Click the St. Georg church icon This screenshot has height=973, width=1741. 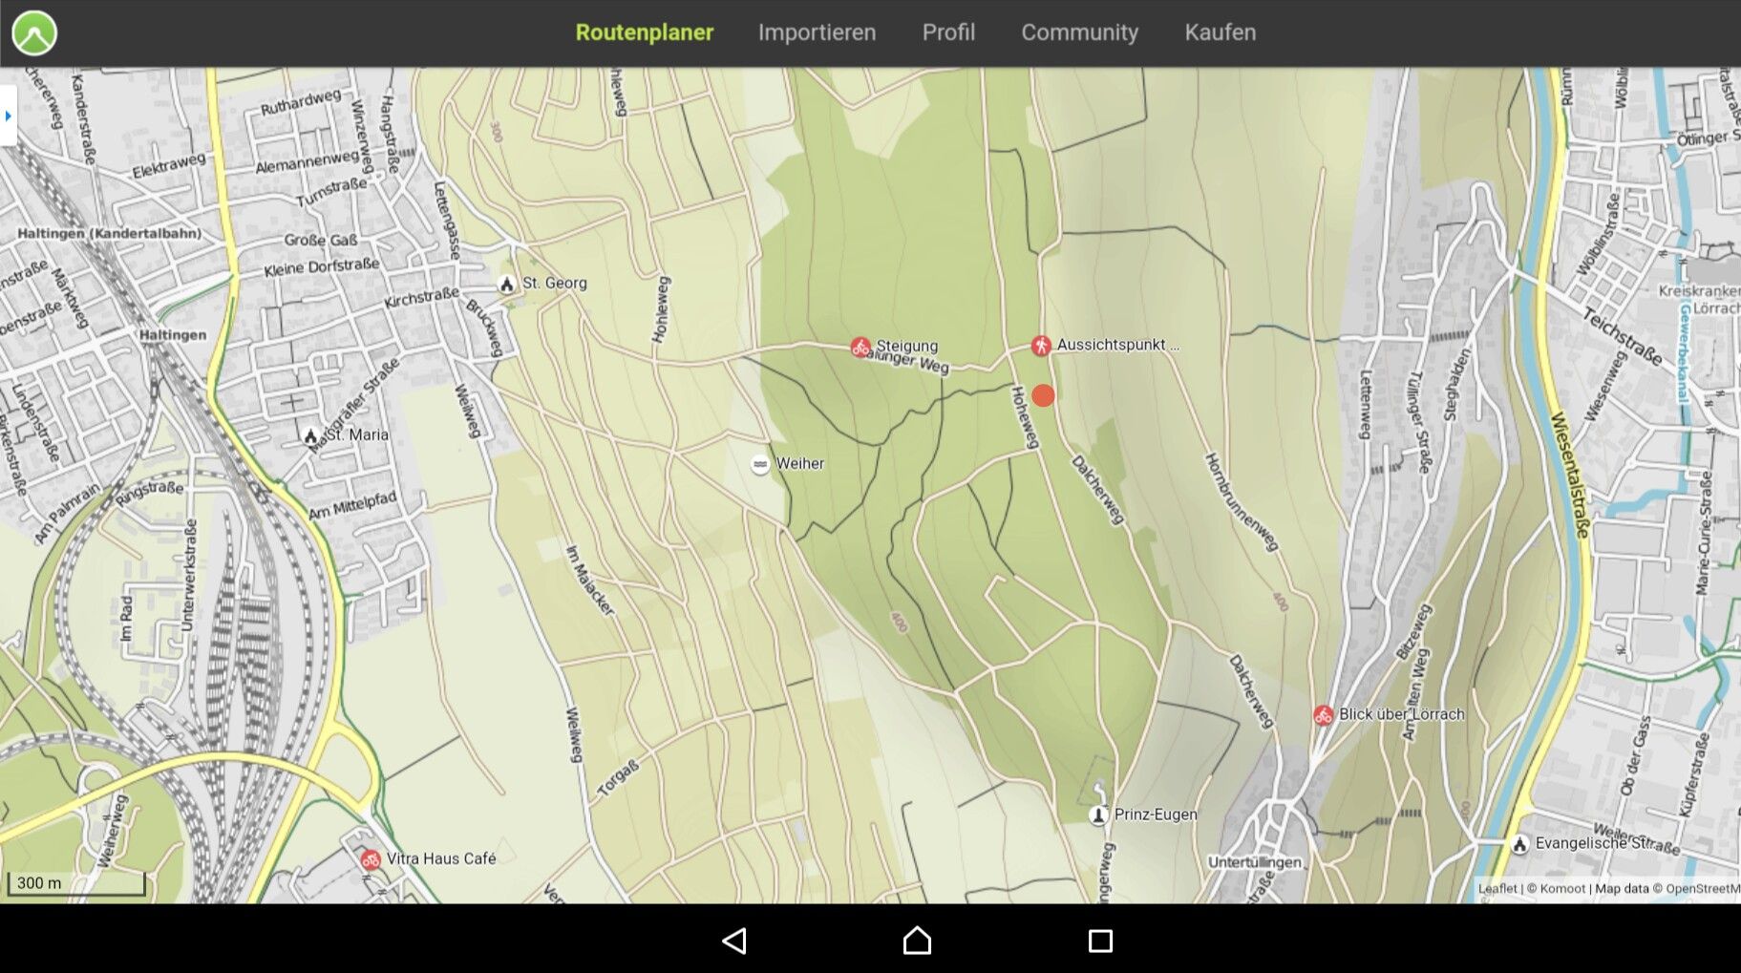507,284
